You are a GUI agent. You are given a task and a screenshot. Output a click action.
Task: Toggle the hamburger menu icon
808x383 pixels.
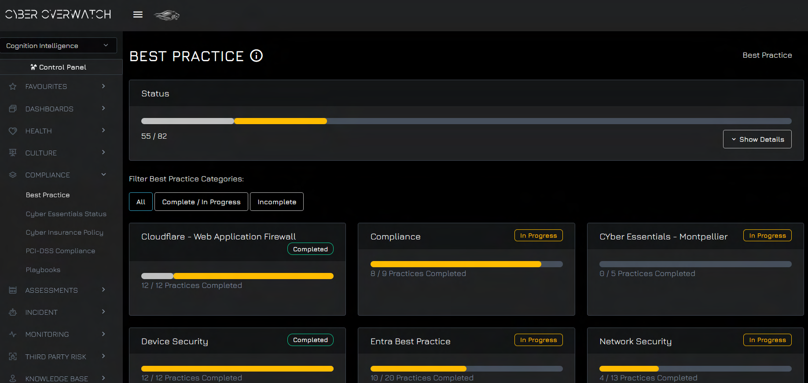138,15
